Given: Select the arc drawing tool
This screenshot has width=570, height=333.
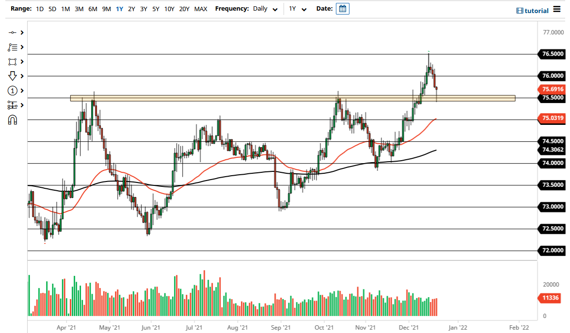Looking at the screenshot, I should (x=13, y=120).
